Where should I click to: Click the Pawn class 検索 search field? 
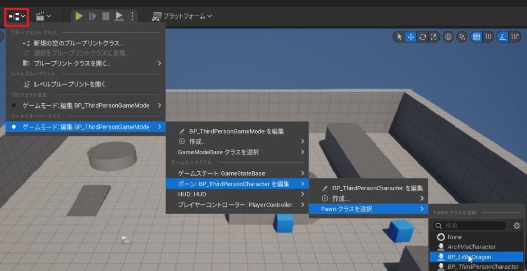tap(469, 226)
